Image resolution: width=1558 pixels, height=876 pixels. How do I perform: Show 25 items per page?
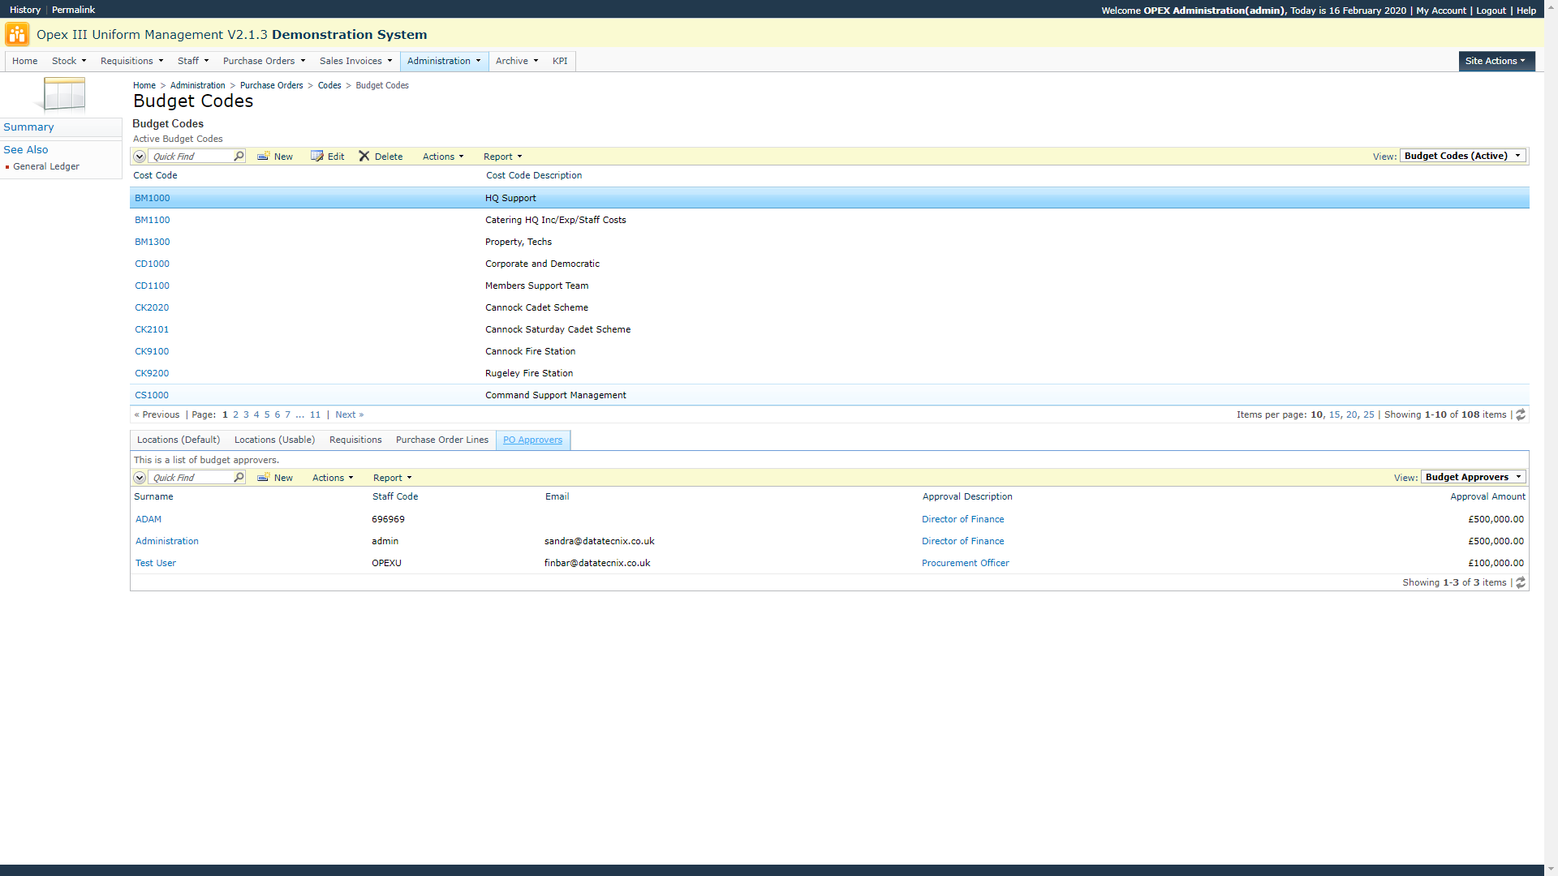tap(1369, 414)
